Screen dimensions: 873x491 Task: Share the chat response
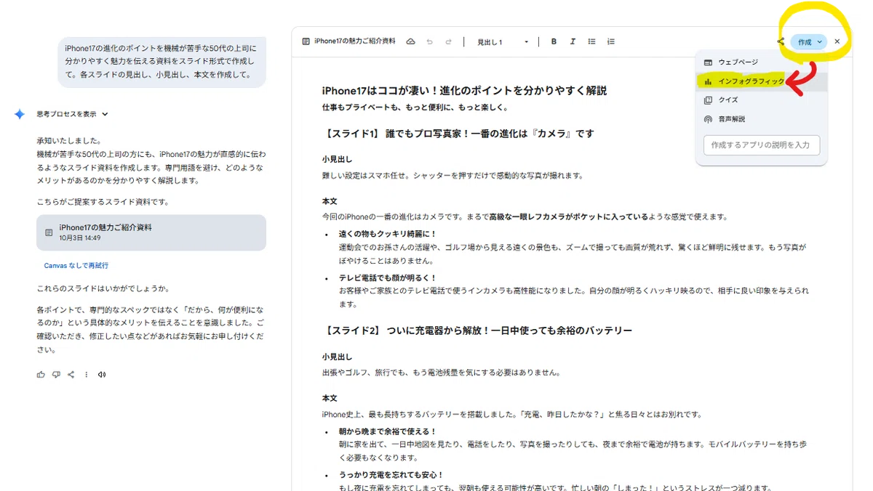click(71, 375)
